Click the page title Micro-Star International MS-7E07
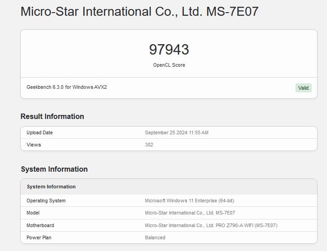 click(x=140, y=11)
